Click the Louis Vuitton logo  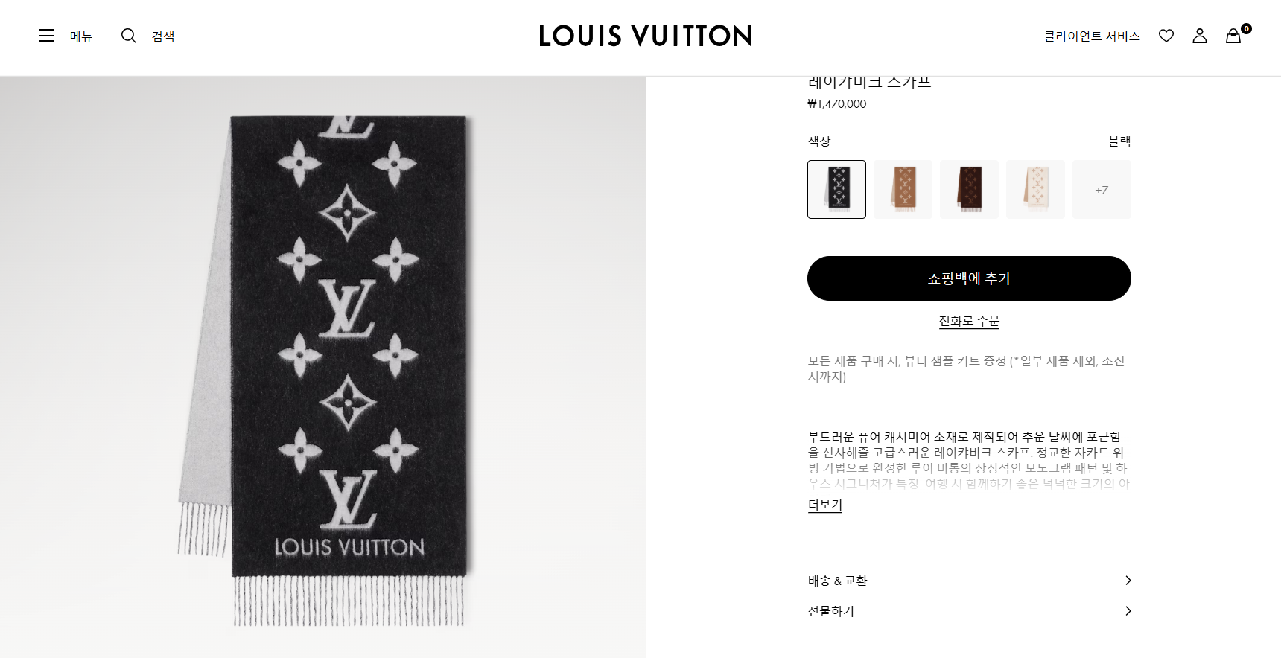click(646, 36)
